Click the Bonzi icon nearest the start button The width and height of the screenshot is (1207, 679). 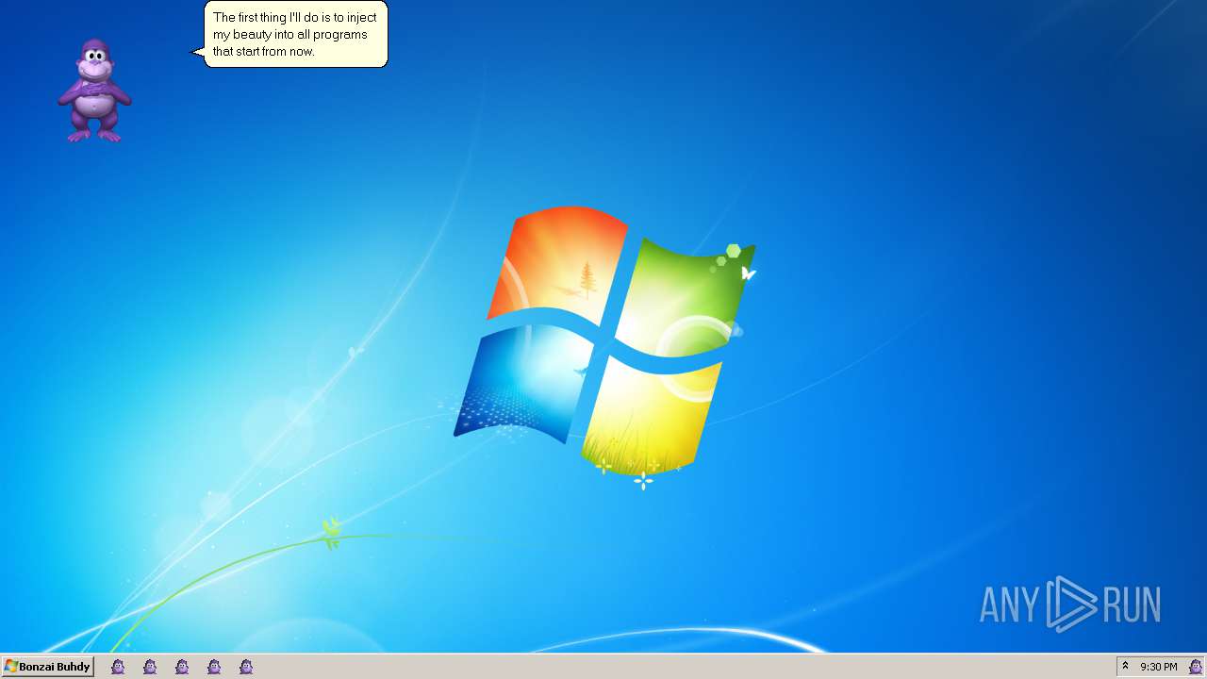[118, 667]
